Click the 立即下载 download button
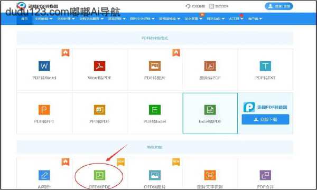Viewport: 317px width, 190px height. (x=265, y=119)
